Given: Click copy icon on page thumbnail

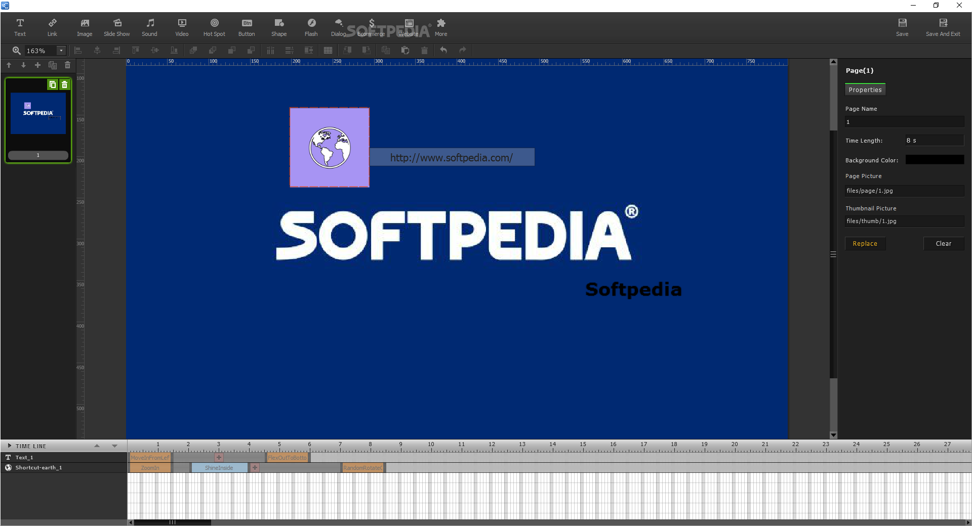Looking at the screenshot, I should (53, 84).
